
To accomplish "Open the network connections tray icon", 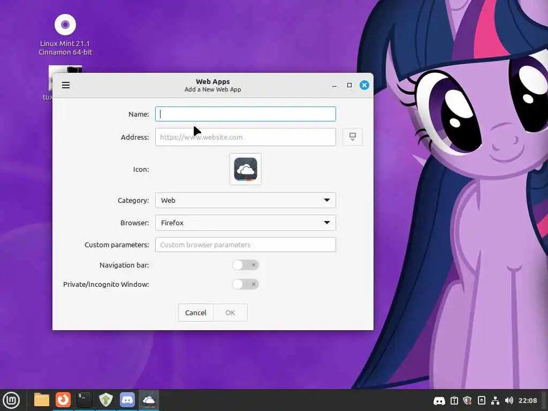I will tap(495, 400).
